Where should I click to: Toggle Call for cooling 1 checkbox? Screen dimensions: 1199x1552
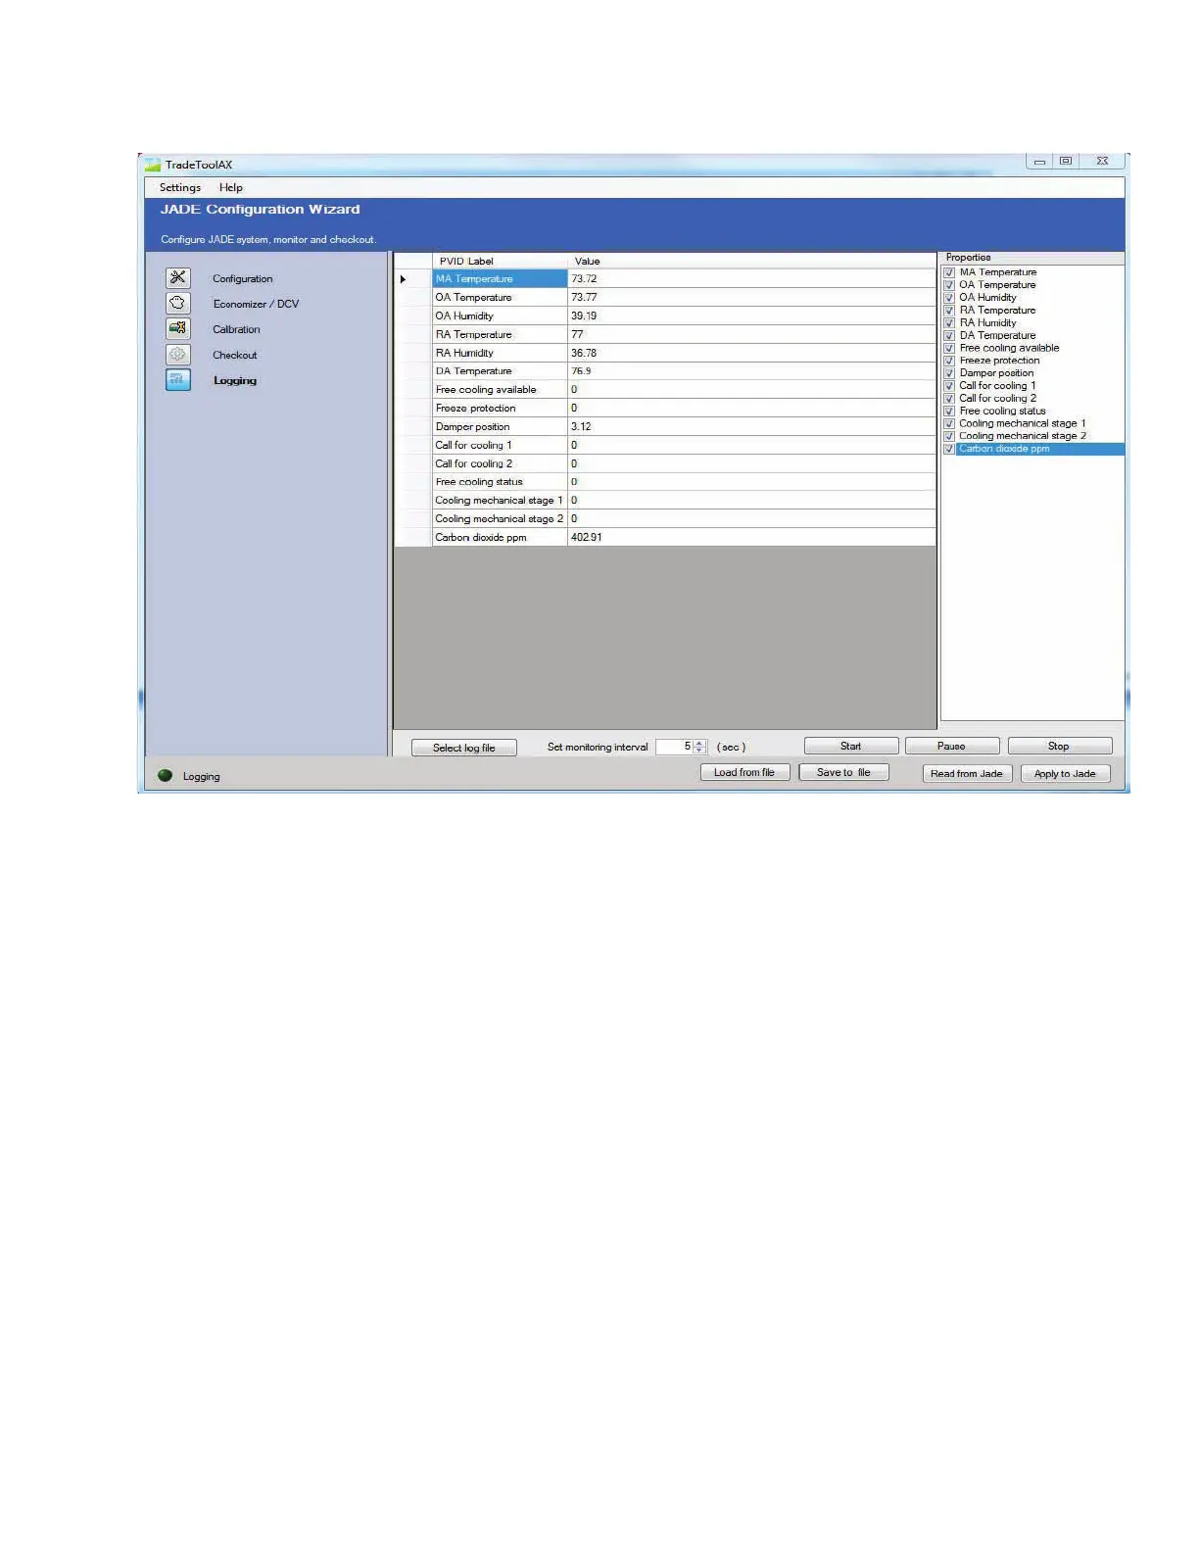949,386
